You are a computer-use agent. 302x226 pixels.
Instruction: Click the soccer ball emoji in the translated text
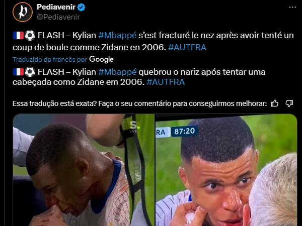tap(30, 72)
